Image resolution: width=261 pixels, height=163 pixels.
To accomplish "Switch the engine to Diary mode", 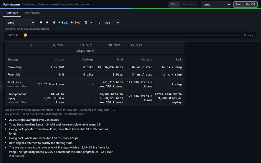I will 175,4.
